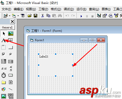122x99 pixels.
Task: Select the CommandButton control tool
Action: point(10,48)
